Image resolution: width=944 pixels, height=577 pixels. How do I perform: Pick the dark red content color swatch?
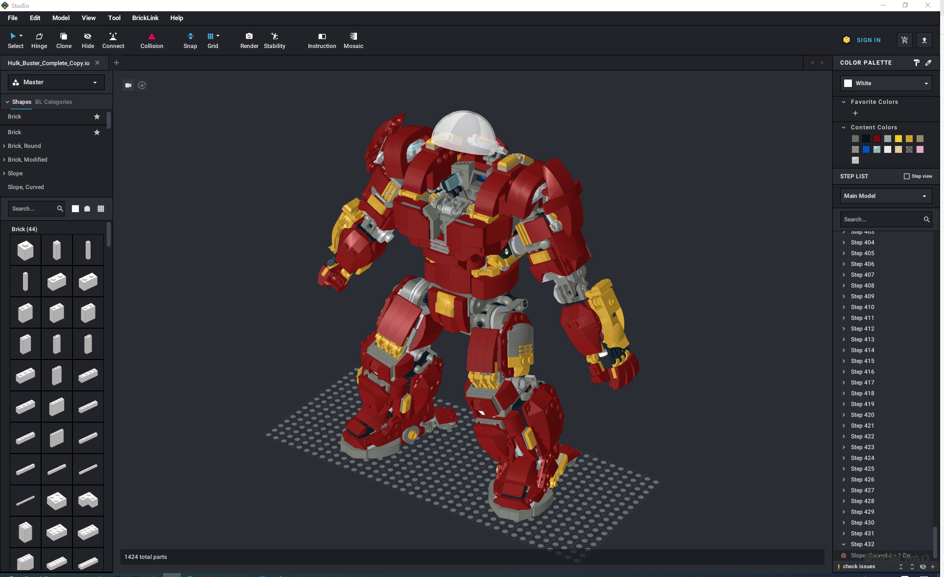pos(877,139)
